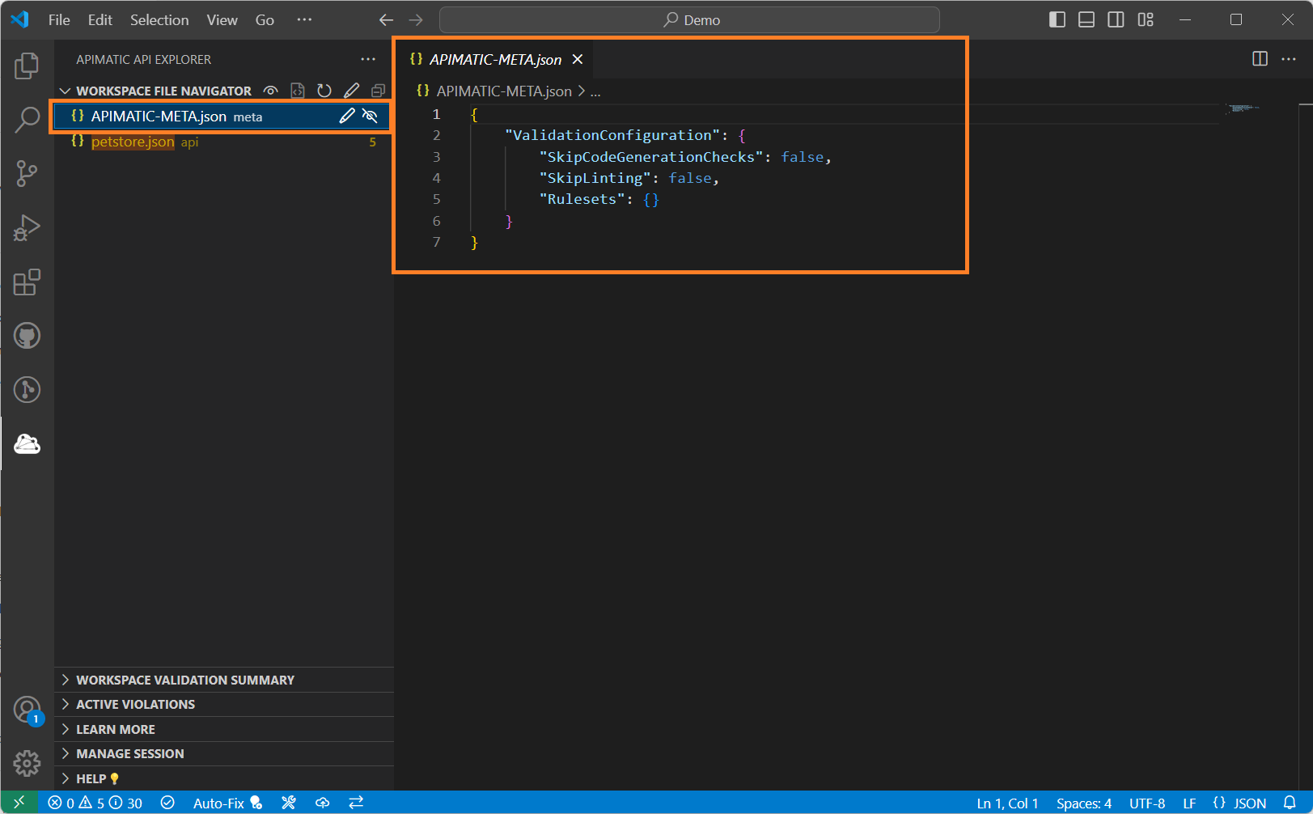Click the edit pencil on APIMATIC-META.json row
The height and width of the screenshot is (814, 1313).
[x=346, y=116]
